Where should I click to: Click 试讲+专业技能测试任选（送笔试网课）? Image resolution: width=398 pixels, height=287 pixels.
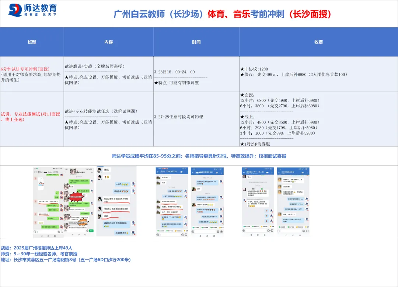[x=101, y=111]
